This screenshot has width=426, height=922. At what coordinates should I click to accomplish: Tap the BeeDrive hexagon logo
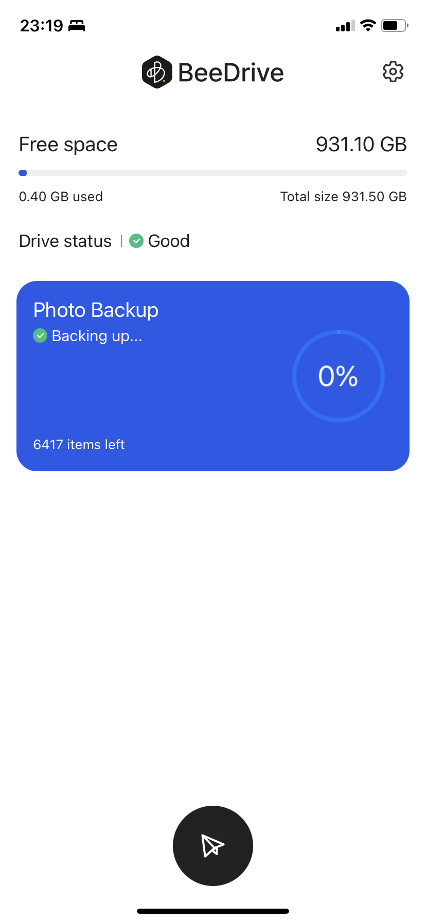point(157,72)
